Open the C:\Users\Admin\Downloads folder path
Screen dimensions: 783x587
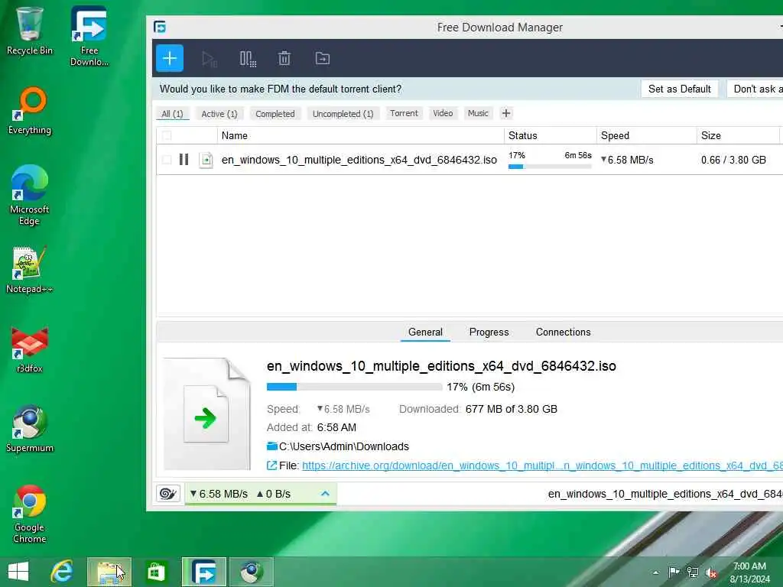pos(344,446)
